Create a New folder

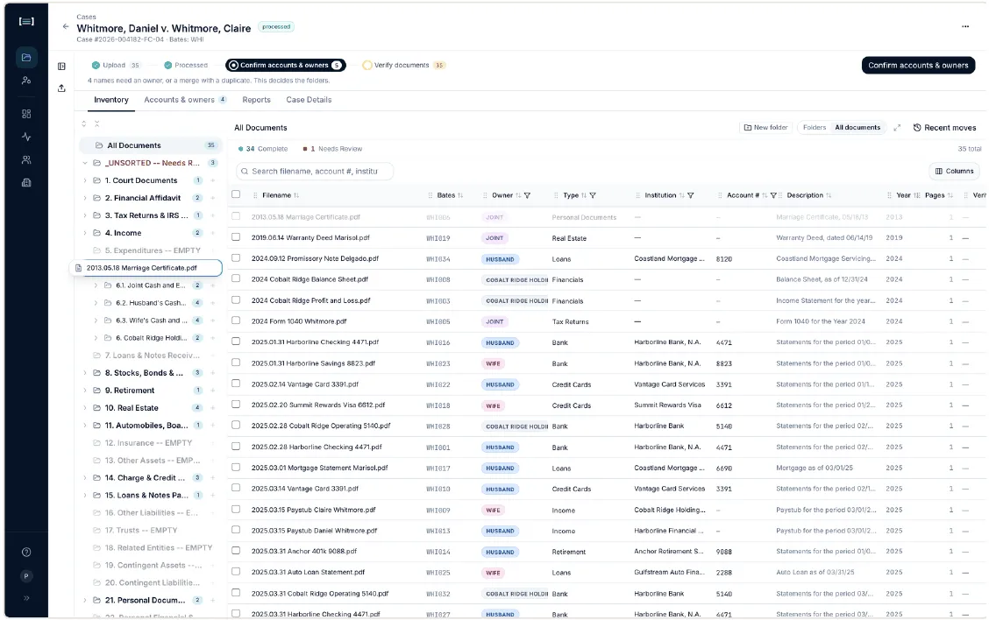coord(765,127)
